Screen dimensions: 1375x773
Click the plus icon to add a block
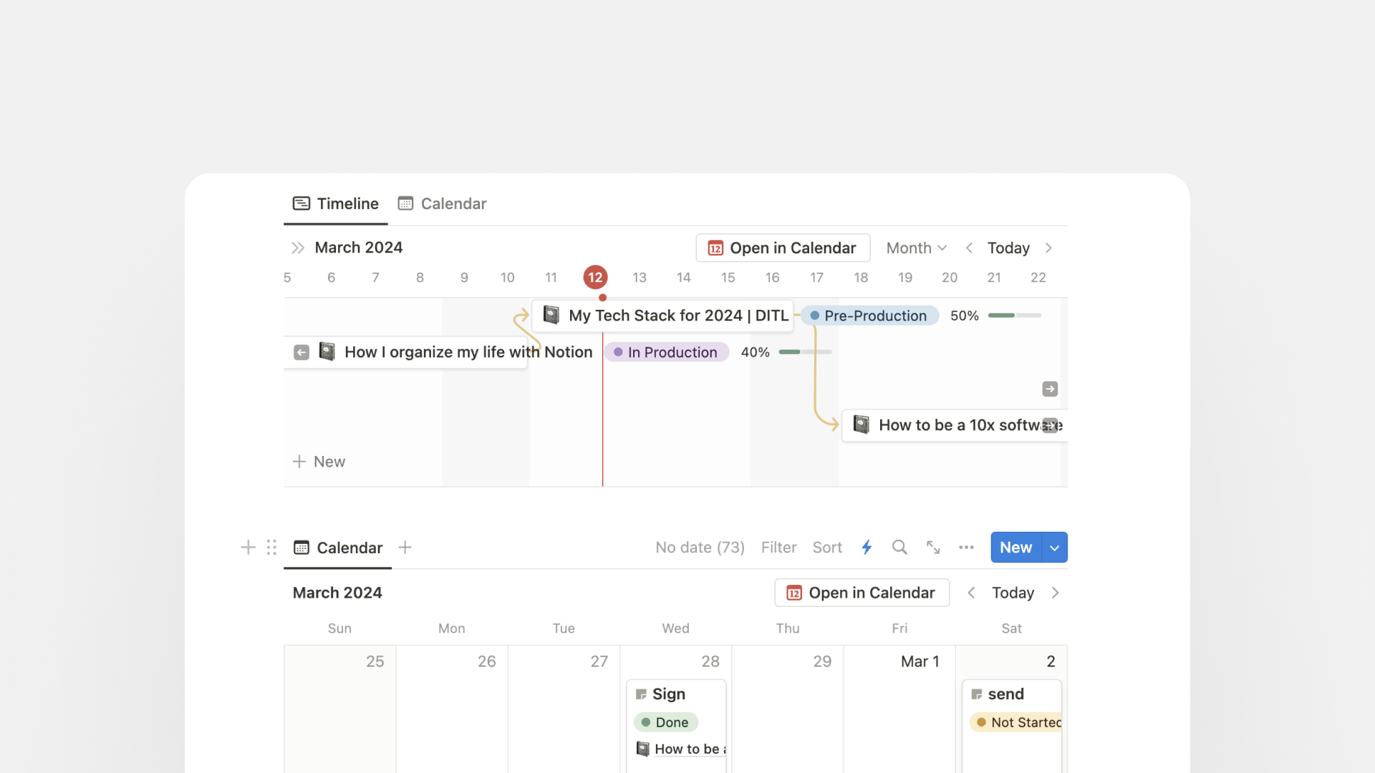(248, 548)
